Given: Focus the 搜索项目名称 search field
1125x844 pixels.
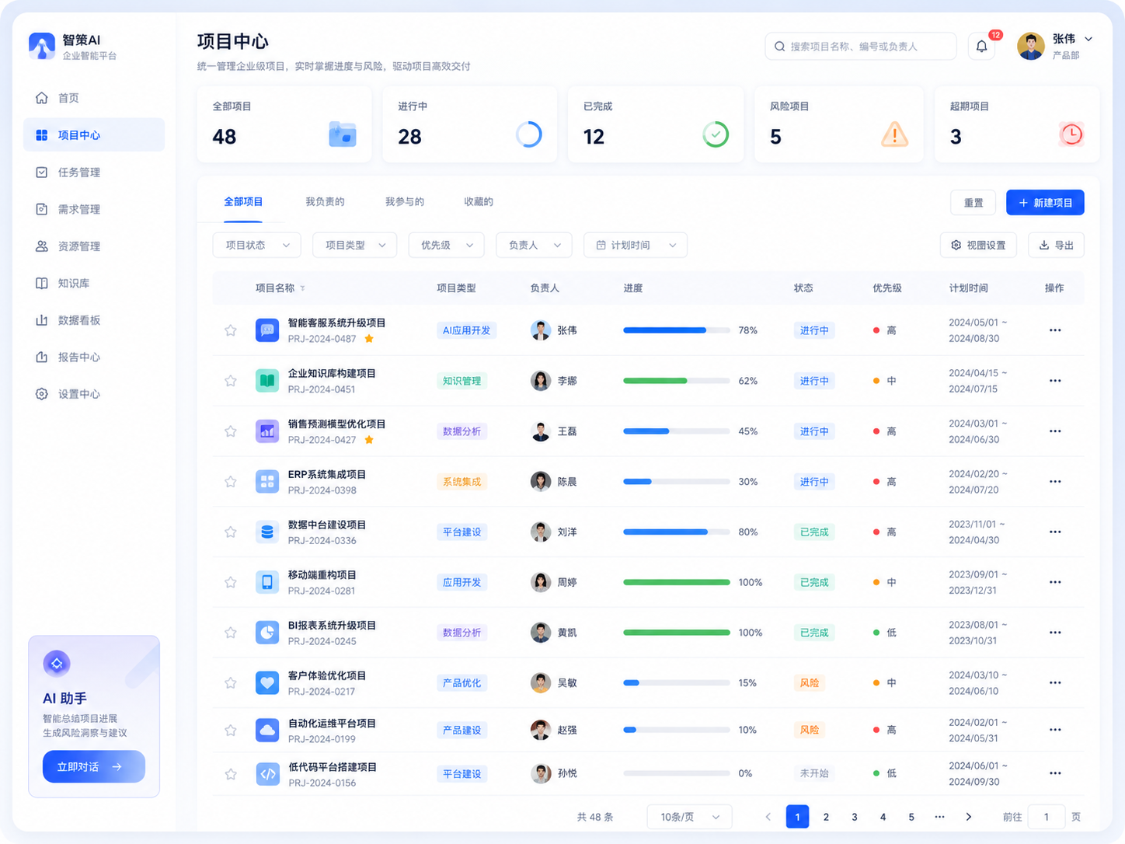Looking at the screenshot, I should pos(861,47).
